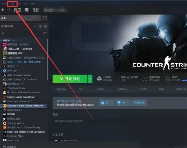Open advanced filter sliders icon
The height and width of the screenshot is (148, 187).
(x=45, y=33)
